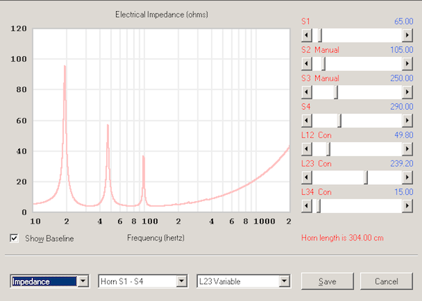Click the L23 Con label
The width and height of the screenshot is (422, 301).
coord(316,164)
